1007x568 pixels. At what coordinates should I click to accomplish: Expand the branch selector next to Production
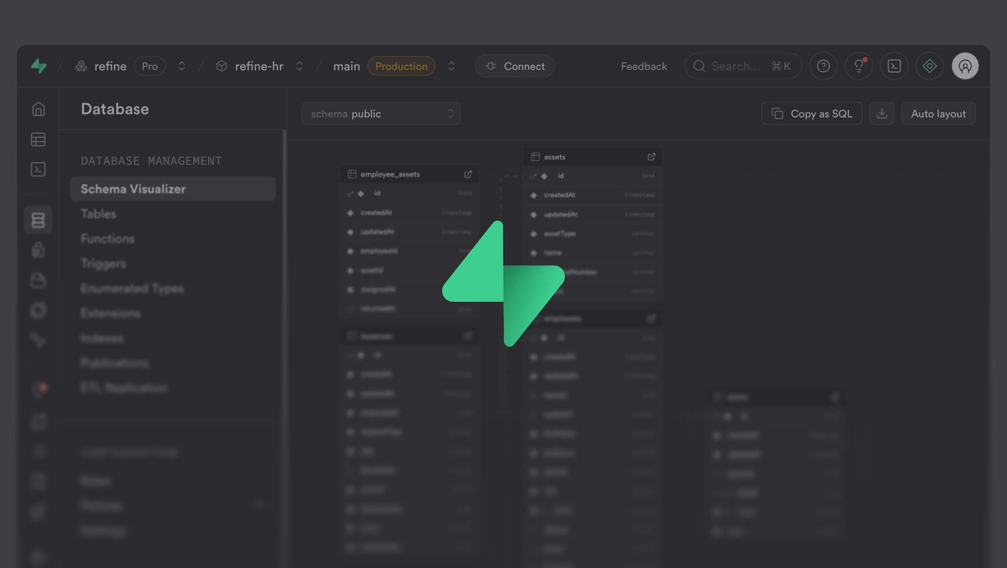(x=451, y=66)
